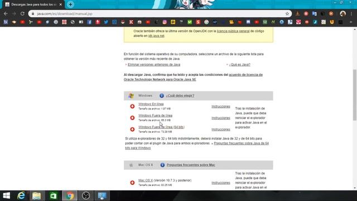Click the red download icon beside Mac OS X
The image size is (357, 201).
coord(132,183)
